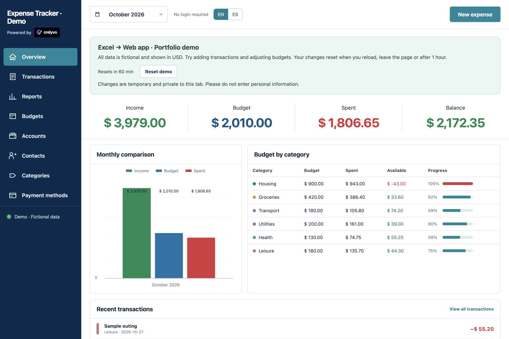
Task: Click the green demo status dot
Action: coord(9,217)
